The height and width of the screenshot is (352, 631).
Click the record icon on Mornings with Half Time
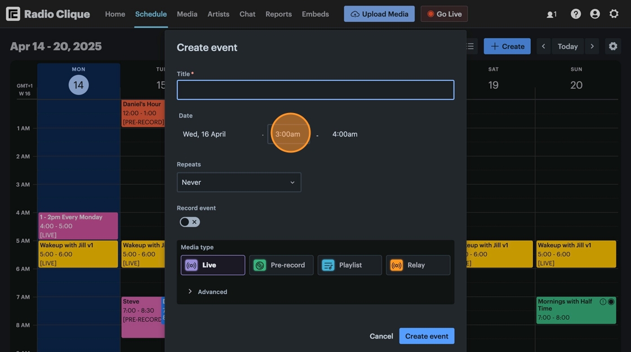pyautogui.click(x=611, y=302)
